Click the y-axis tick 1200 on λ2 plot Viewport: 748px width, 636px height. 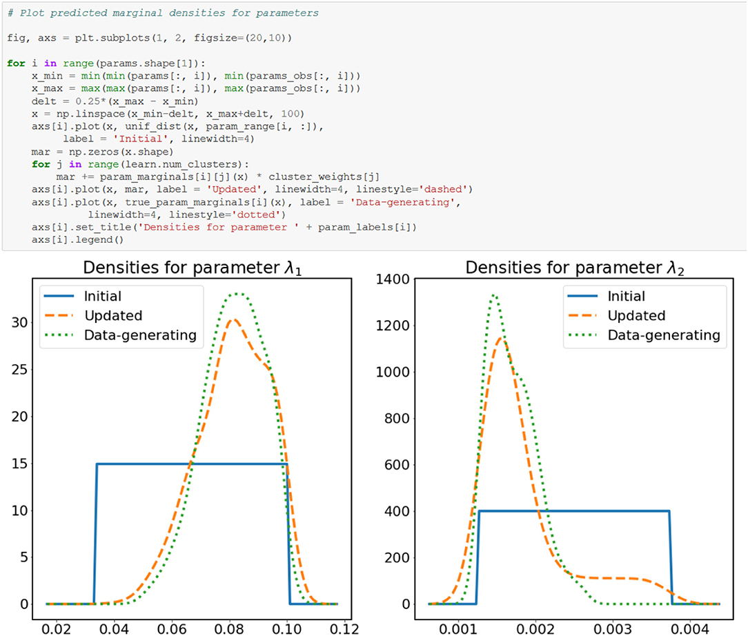pyautogui.click(x=393, y=326)
